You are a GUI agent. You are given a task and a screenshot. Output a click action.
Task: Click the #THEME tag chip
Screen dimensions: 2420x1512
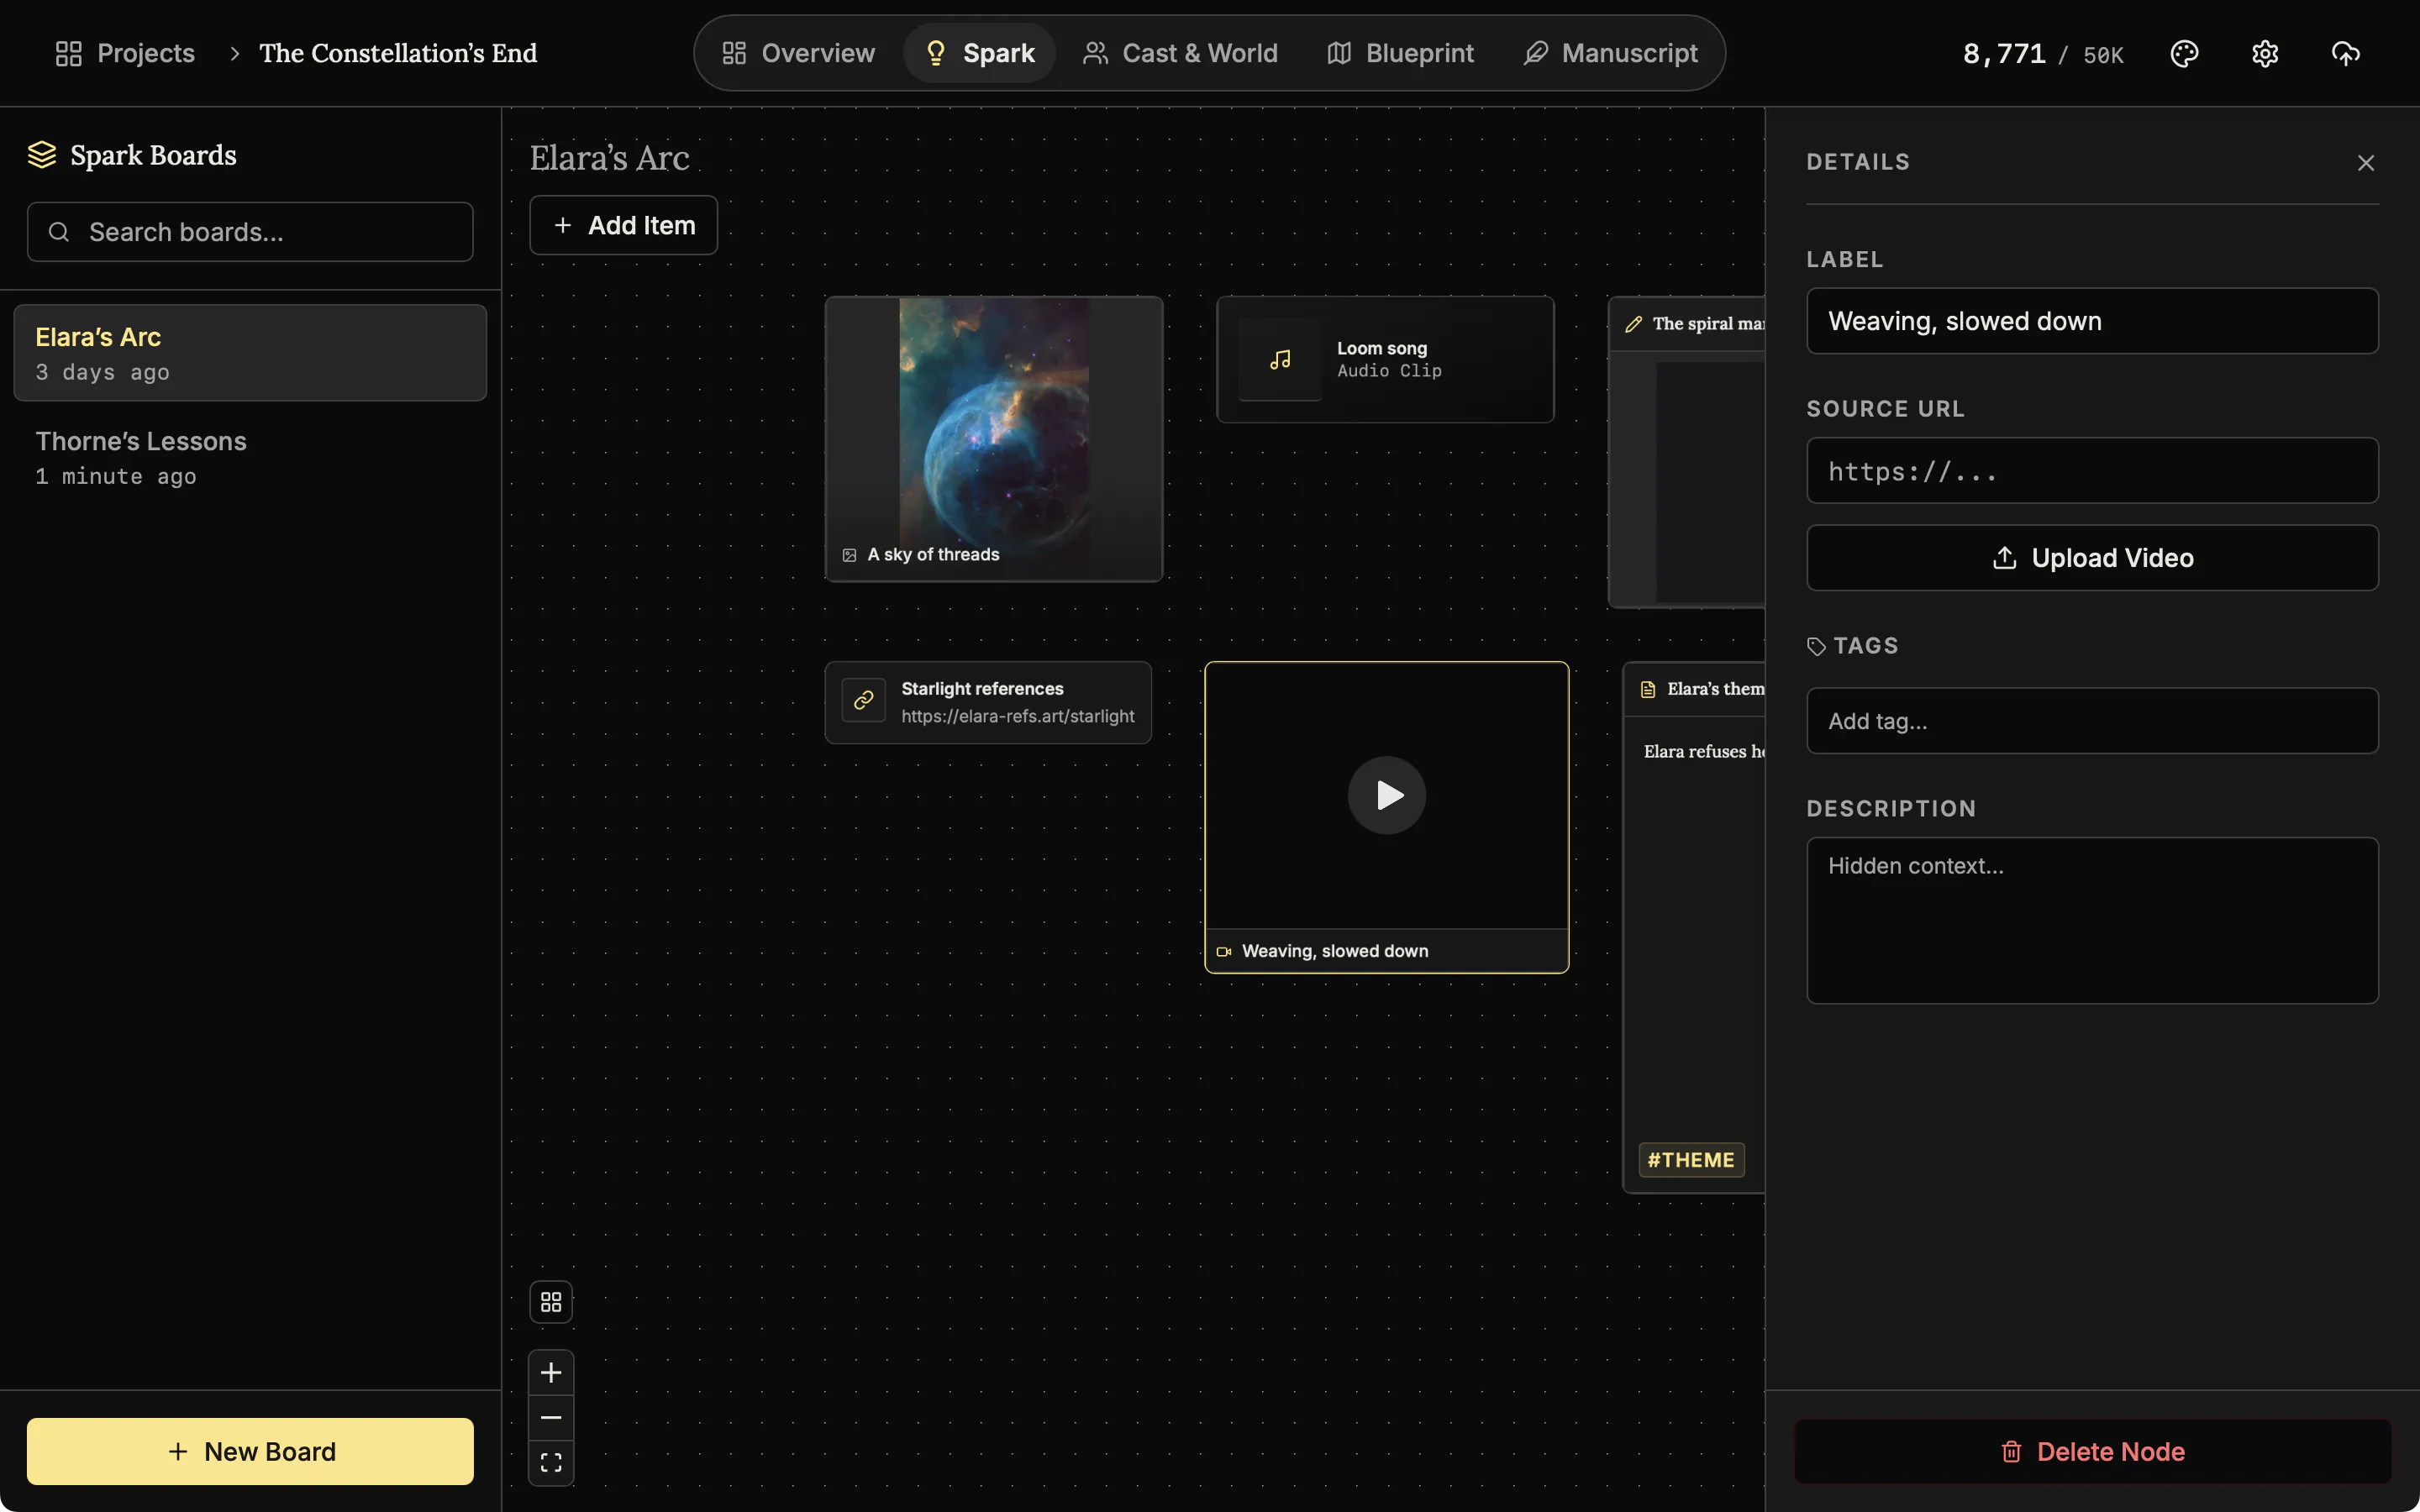pyautogui.click(x=1691, y=1160)
